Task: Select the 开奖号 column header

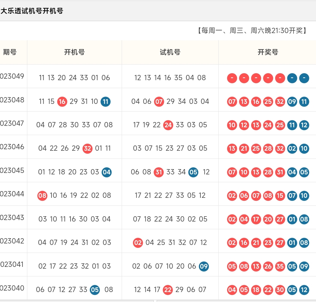Action: 268,52
